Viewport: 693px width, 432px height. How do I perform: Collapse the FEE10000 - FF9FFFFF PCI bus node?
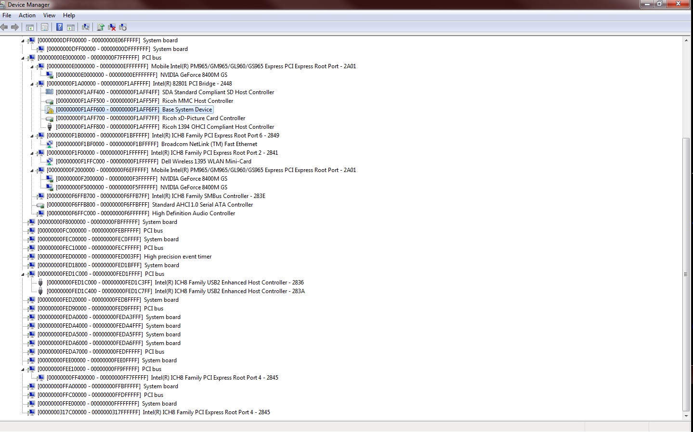coord(23,370)
